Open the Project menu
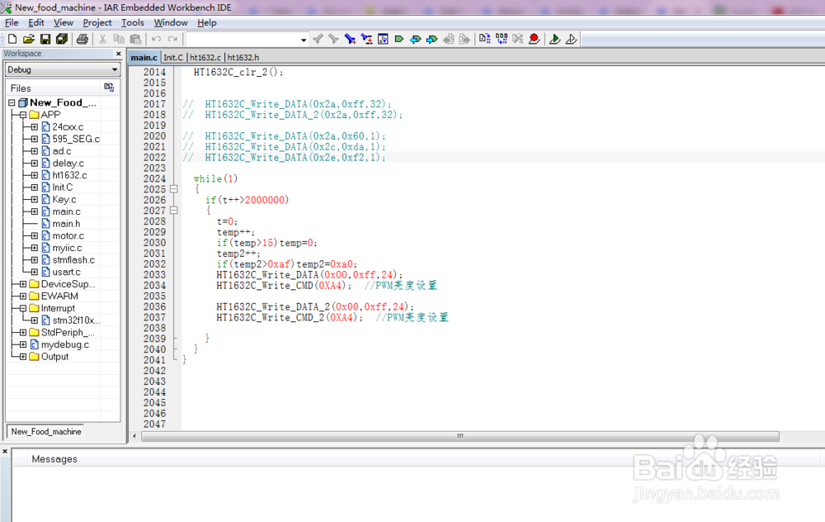825x522 pixels. 97,22
